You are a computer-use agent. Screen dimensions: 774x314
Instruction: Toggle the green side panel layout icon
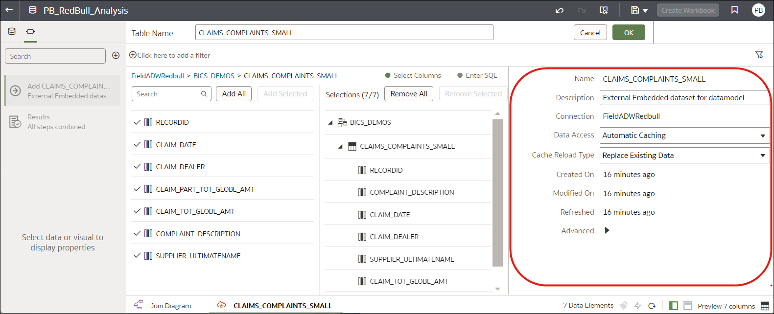pos(674,306)
